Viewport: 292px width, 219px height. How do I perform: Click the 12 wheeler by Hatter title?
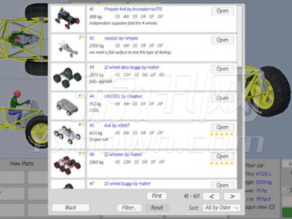pyautogui.click(x=123, y=154)
